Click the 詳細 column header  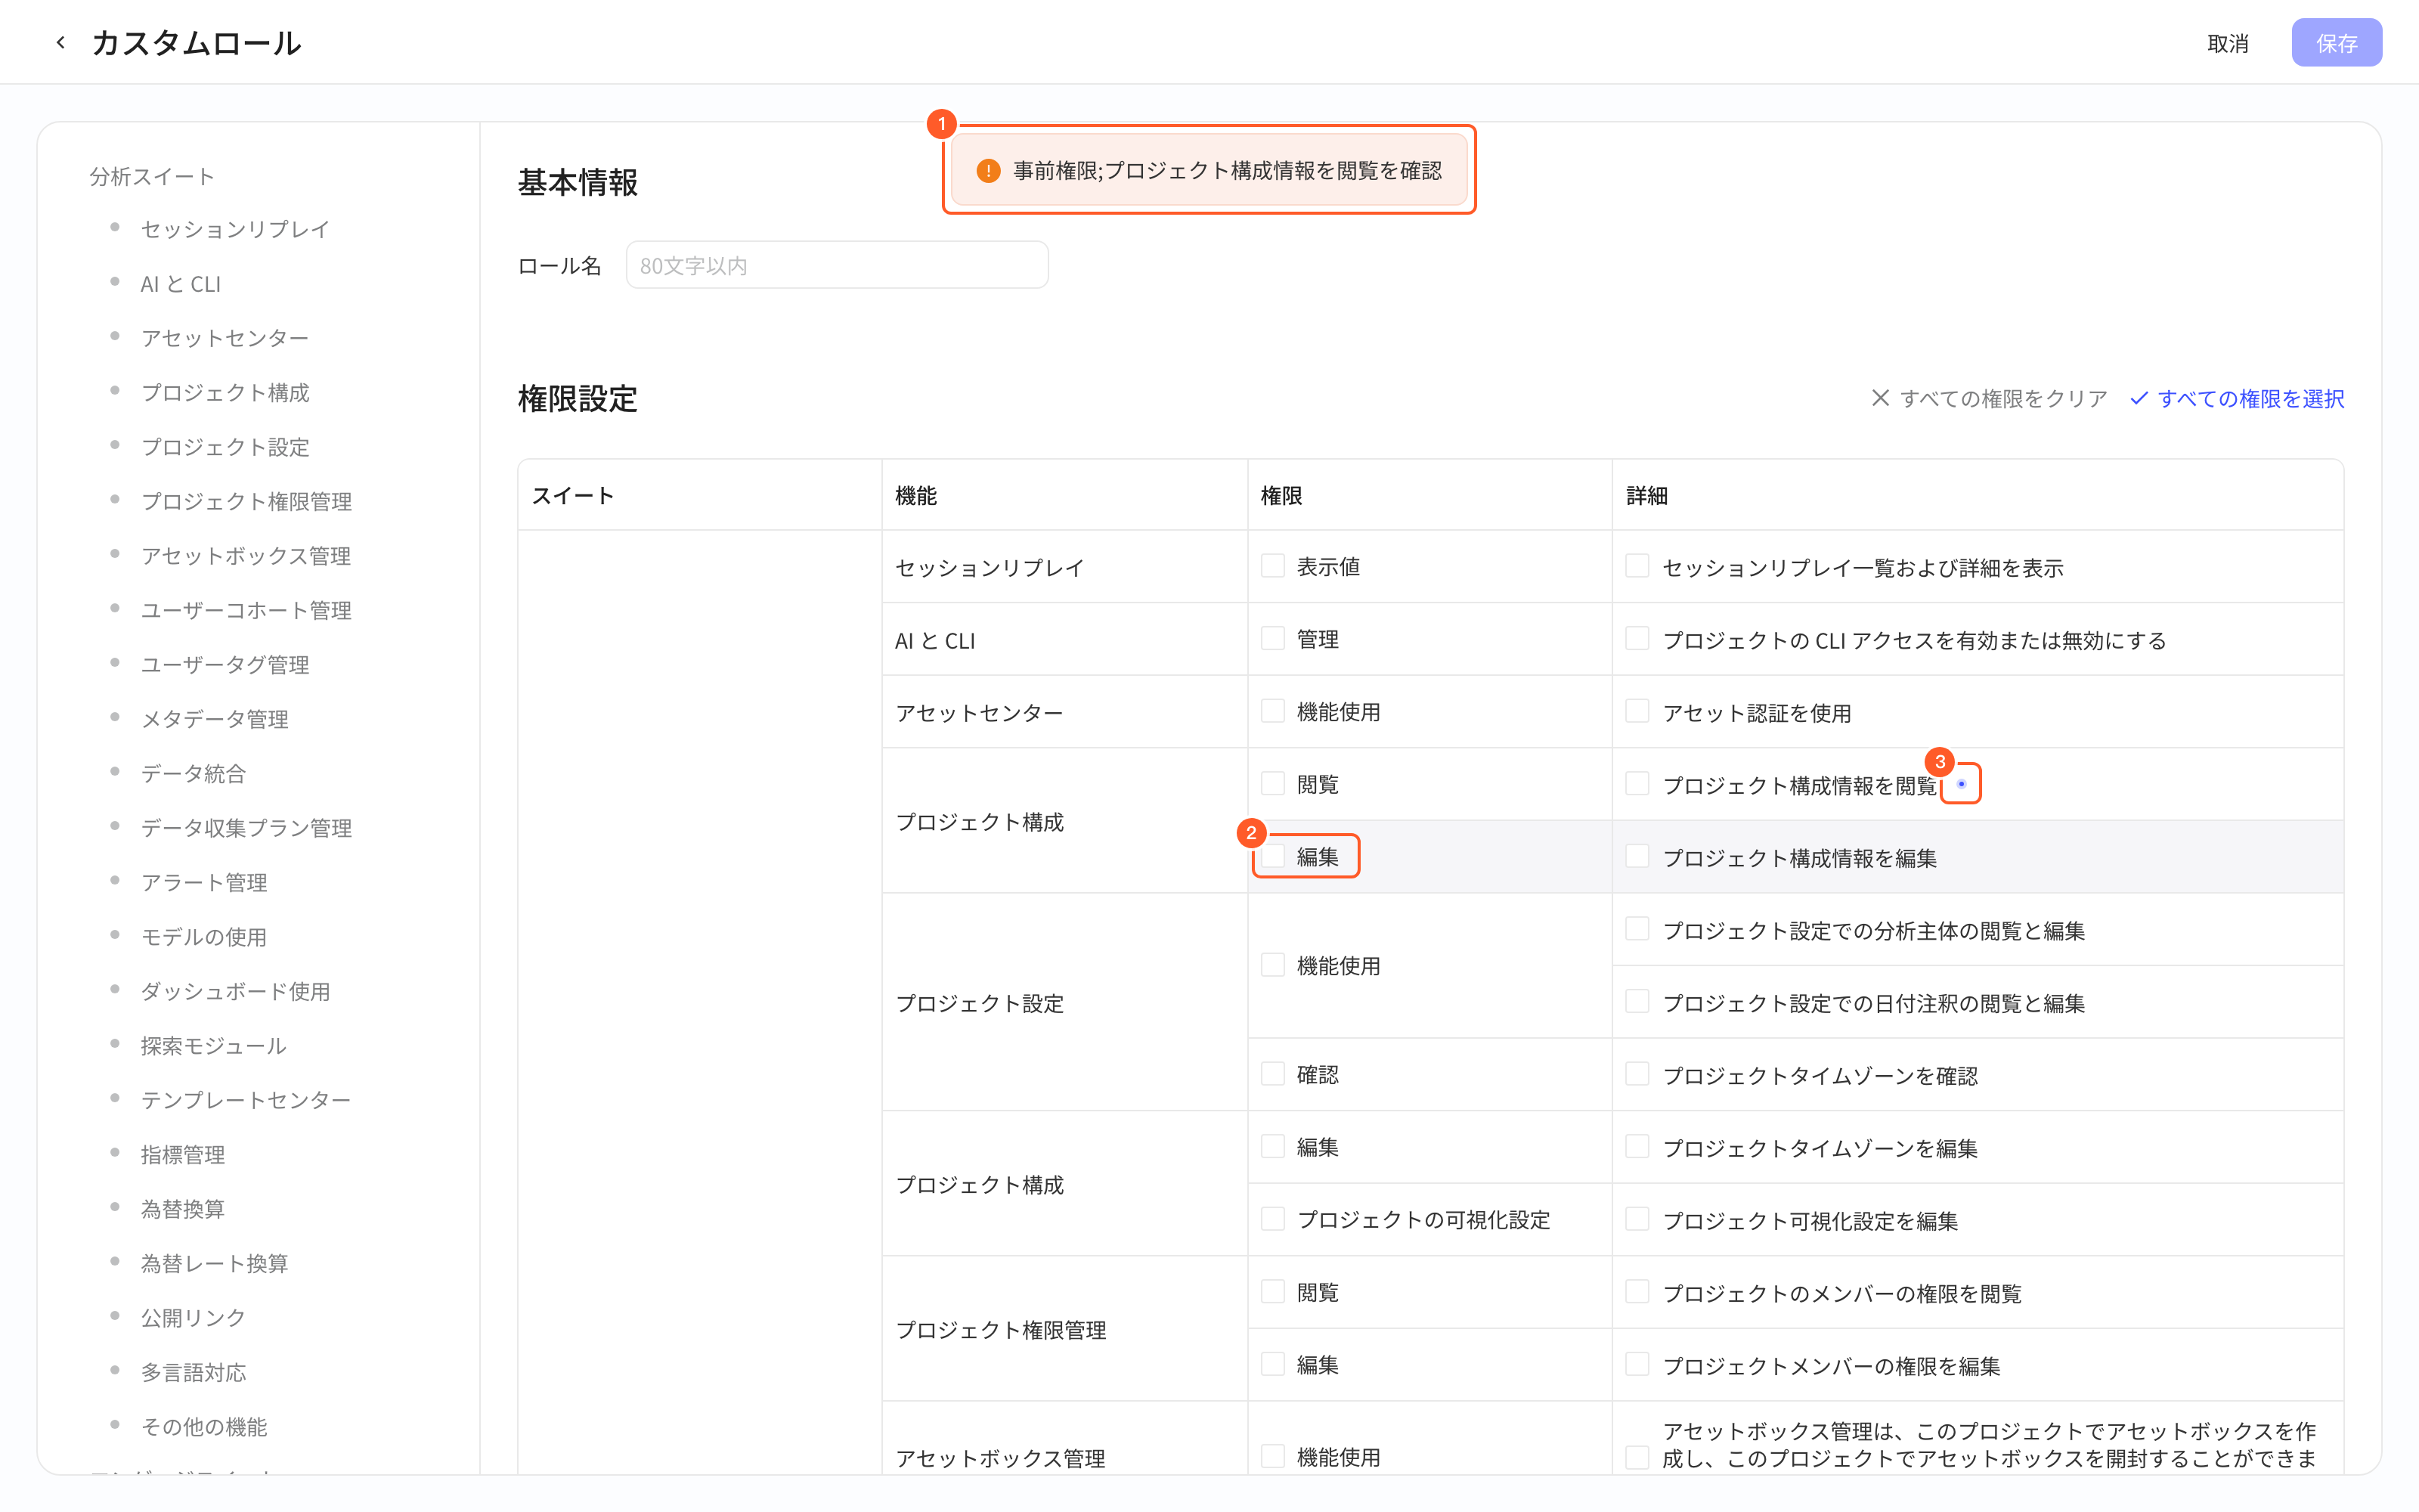tap(1646, 495)
